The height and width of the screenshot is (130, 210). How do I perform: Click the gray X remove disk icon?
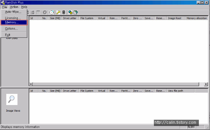(45, 12)
